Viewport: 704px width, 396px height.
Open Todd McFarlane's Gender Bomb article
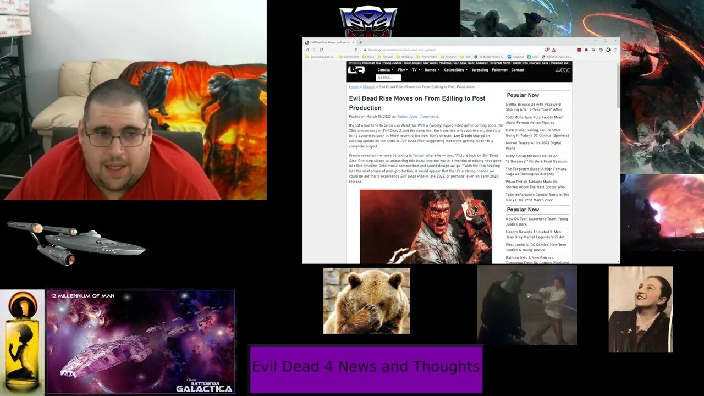[537, 197]
